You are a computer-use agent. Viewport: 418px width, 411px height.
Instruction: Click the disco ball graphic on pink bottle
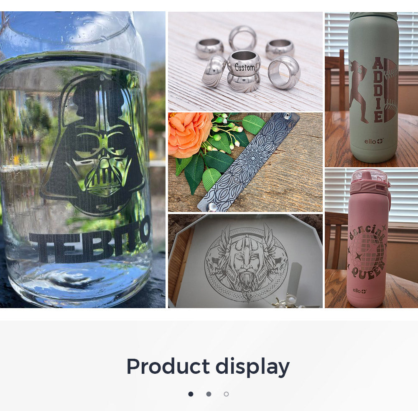click(367, 249)
